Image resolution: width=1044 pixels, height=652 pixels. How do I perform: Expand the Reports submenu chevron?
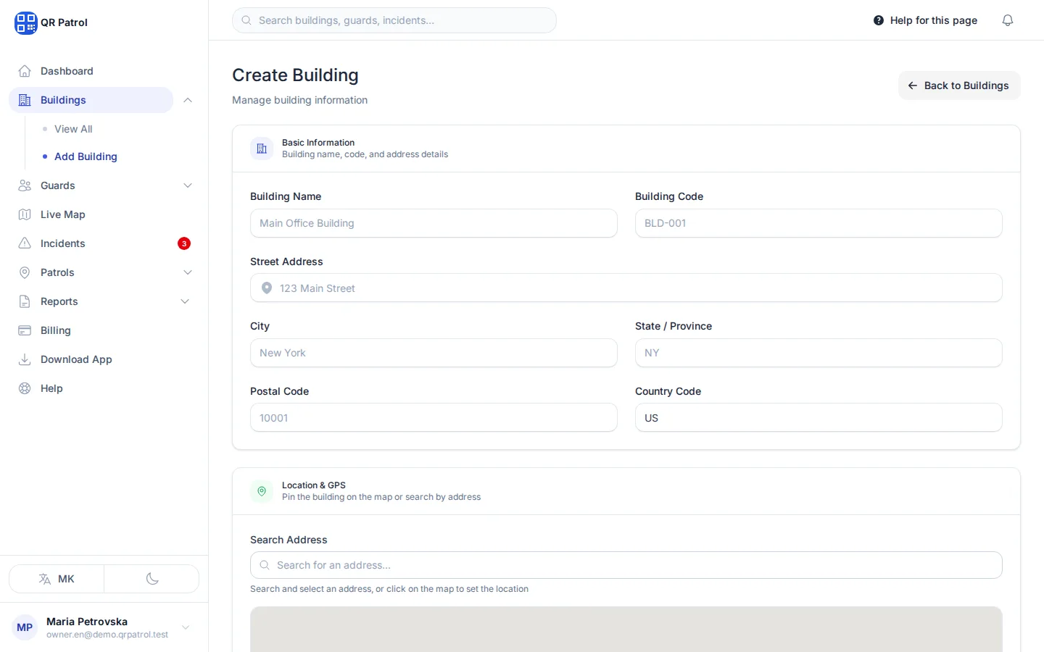coord(185,301)
